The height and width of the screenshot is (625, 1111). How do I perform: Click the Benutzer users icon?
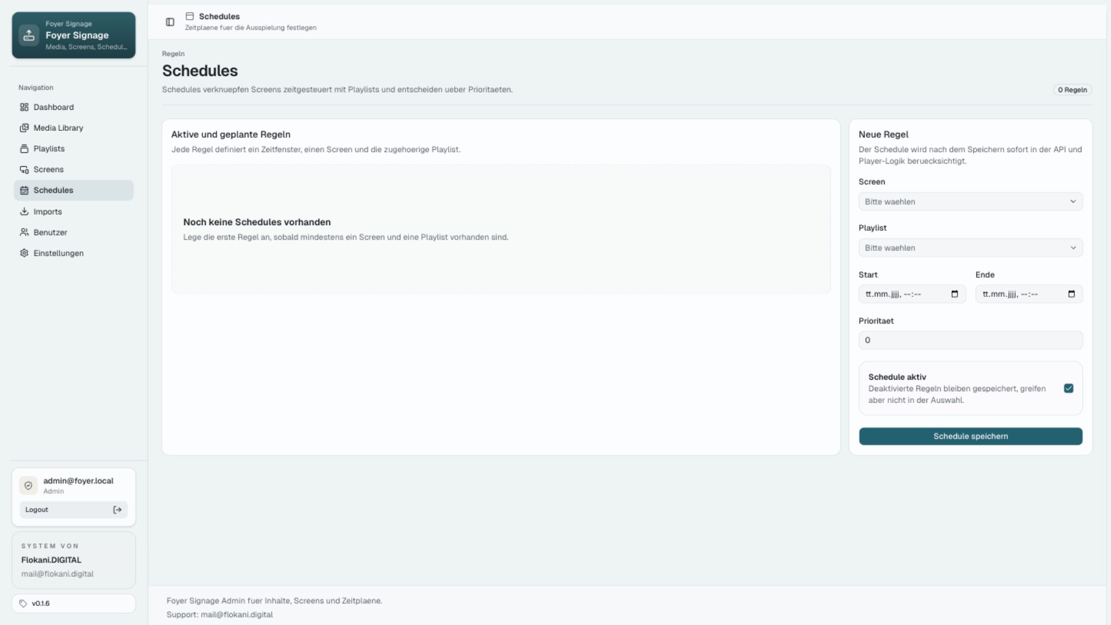[24, 233]
